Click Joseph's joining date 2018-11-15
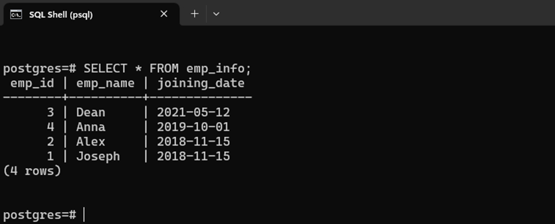The image size is (555, 224). tap(194, 156)
